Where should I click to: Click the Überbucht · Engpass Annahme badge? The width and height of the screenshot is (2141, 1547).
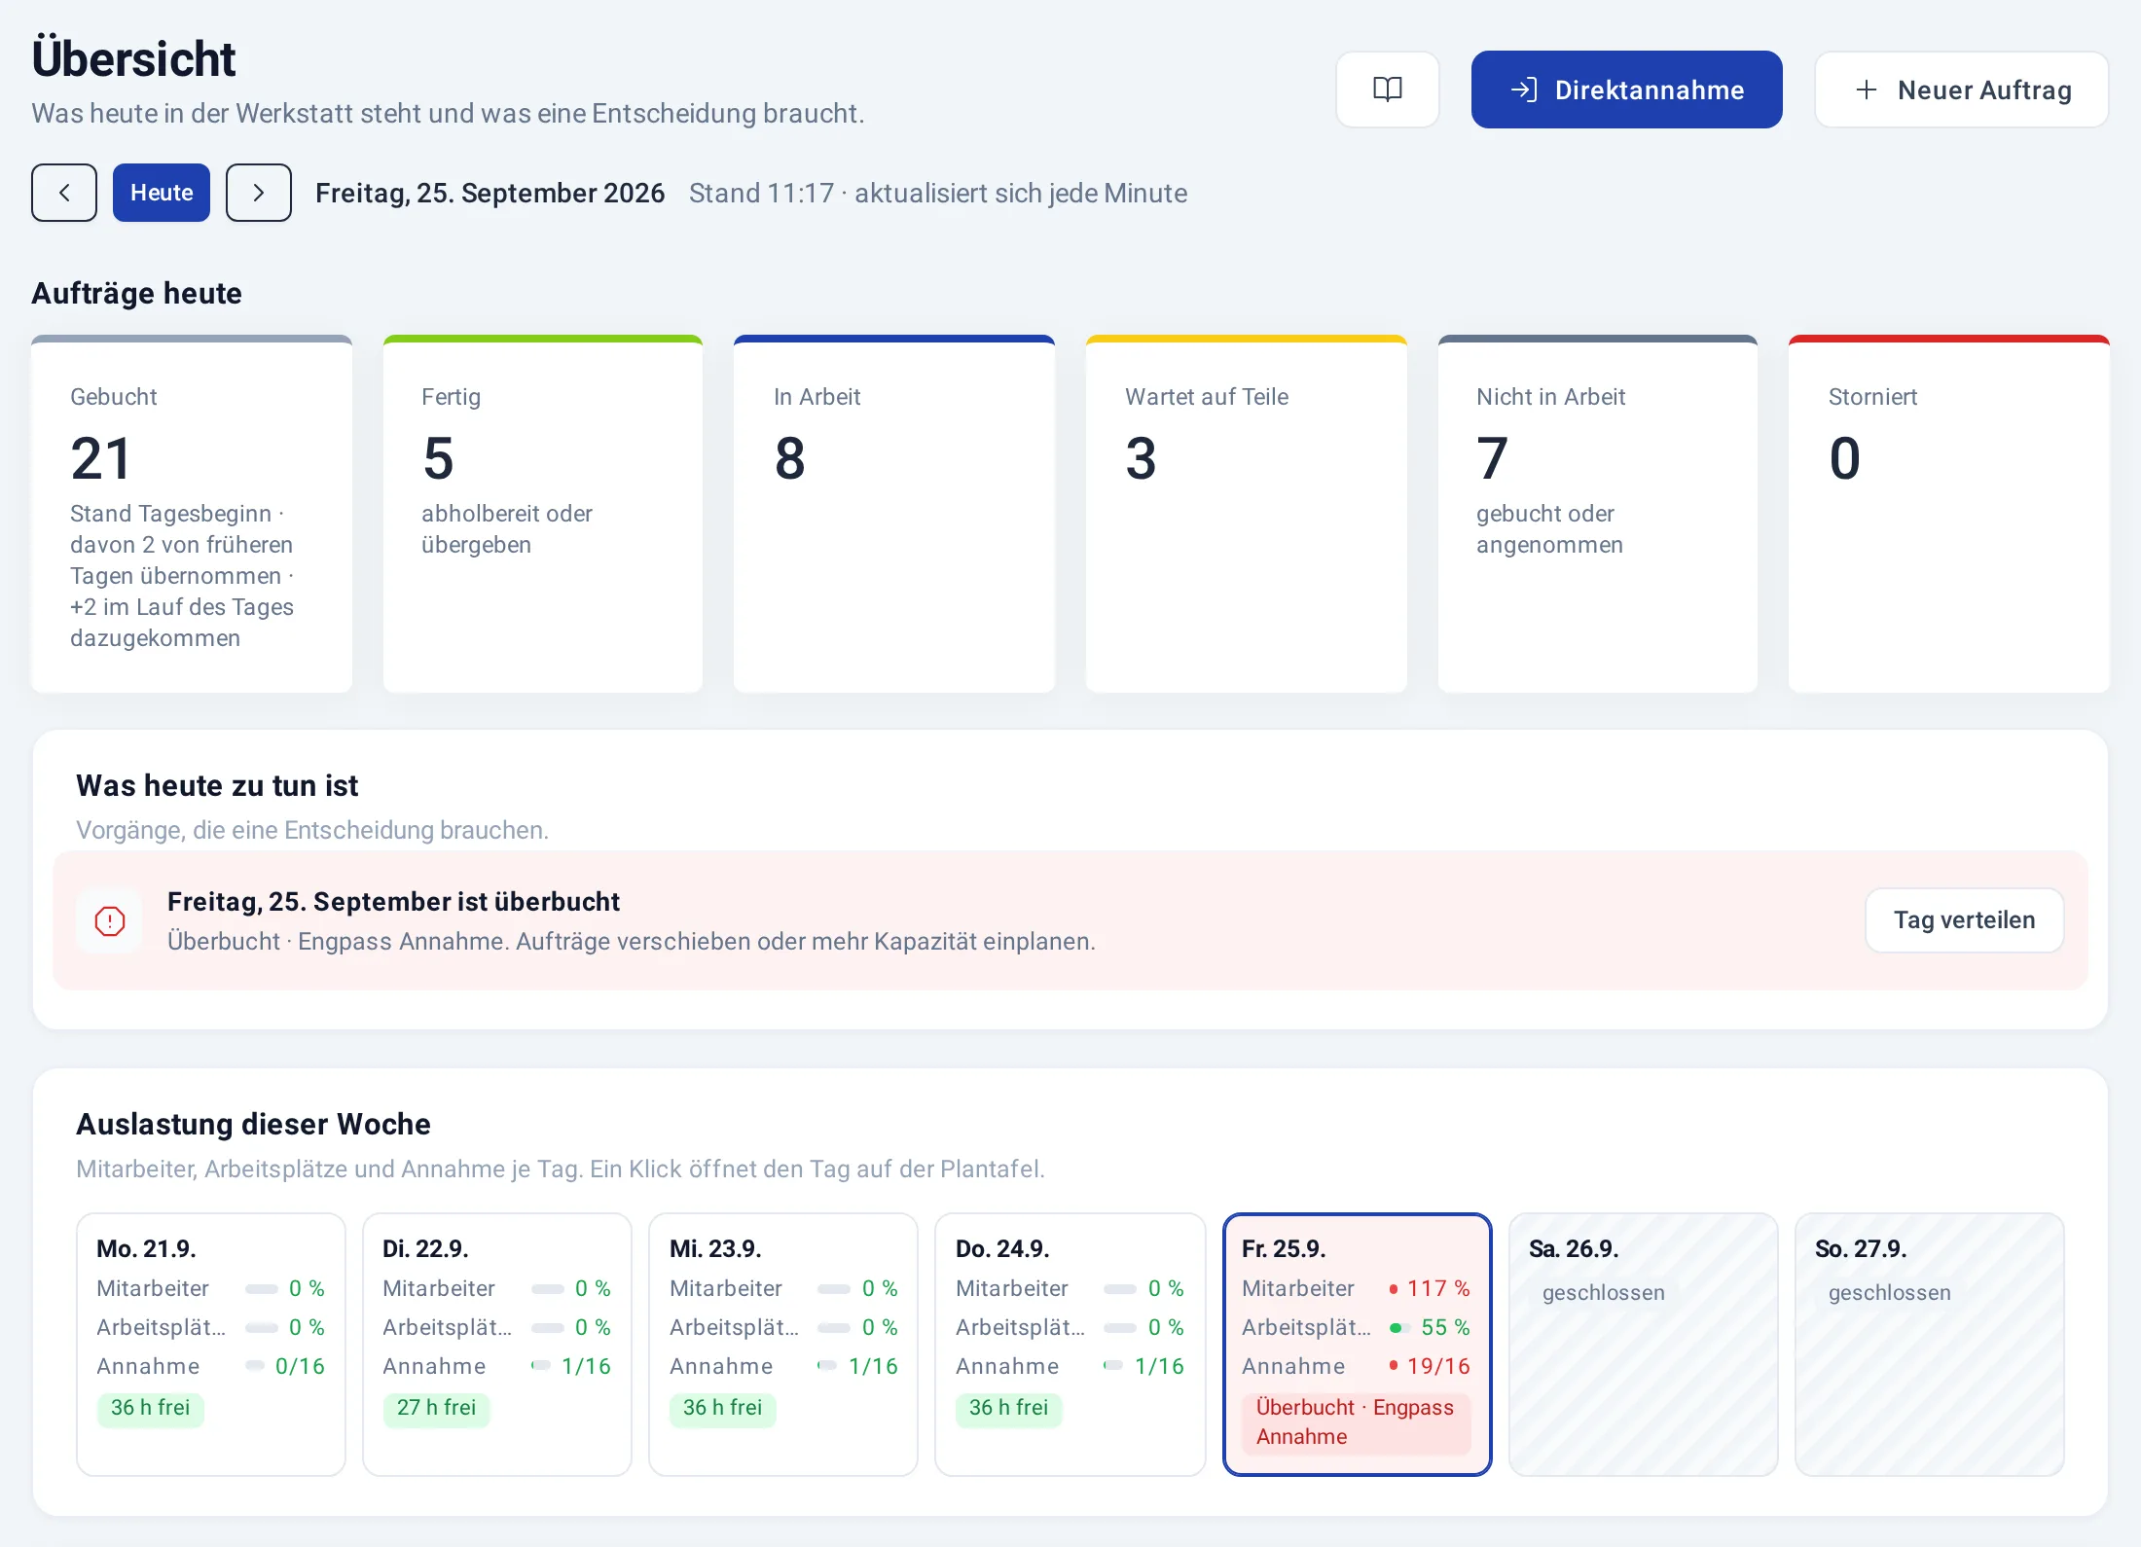click(1357, 1422)
